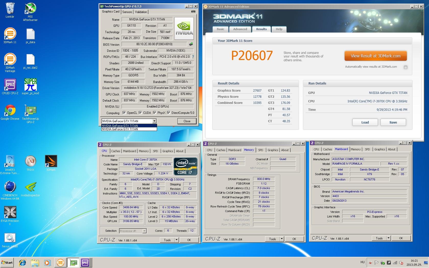Image resolution: width=429 pixels, height=268 pixels.
Task: Open the Advanced tab in 3DMark 11
Action: tap(240, 29)
